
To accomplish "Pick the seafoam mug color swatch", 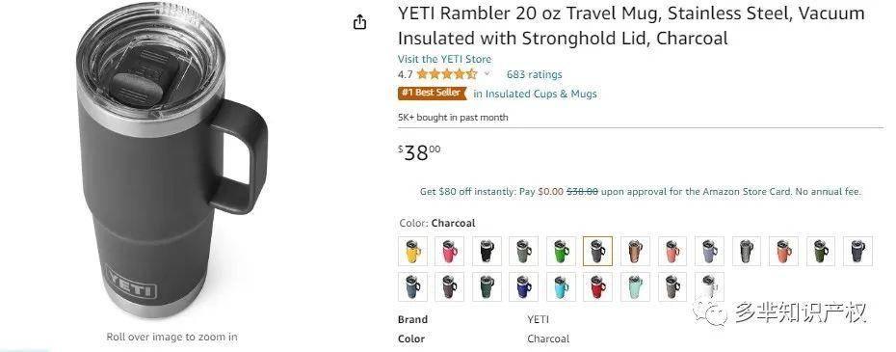I will 635,286.
